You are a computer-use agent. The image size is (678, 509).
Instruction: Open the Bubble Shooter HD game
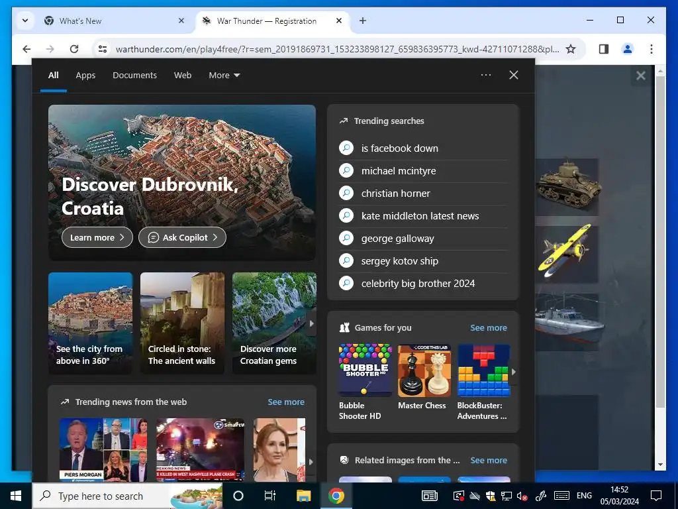tap(365, 382)
